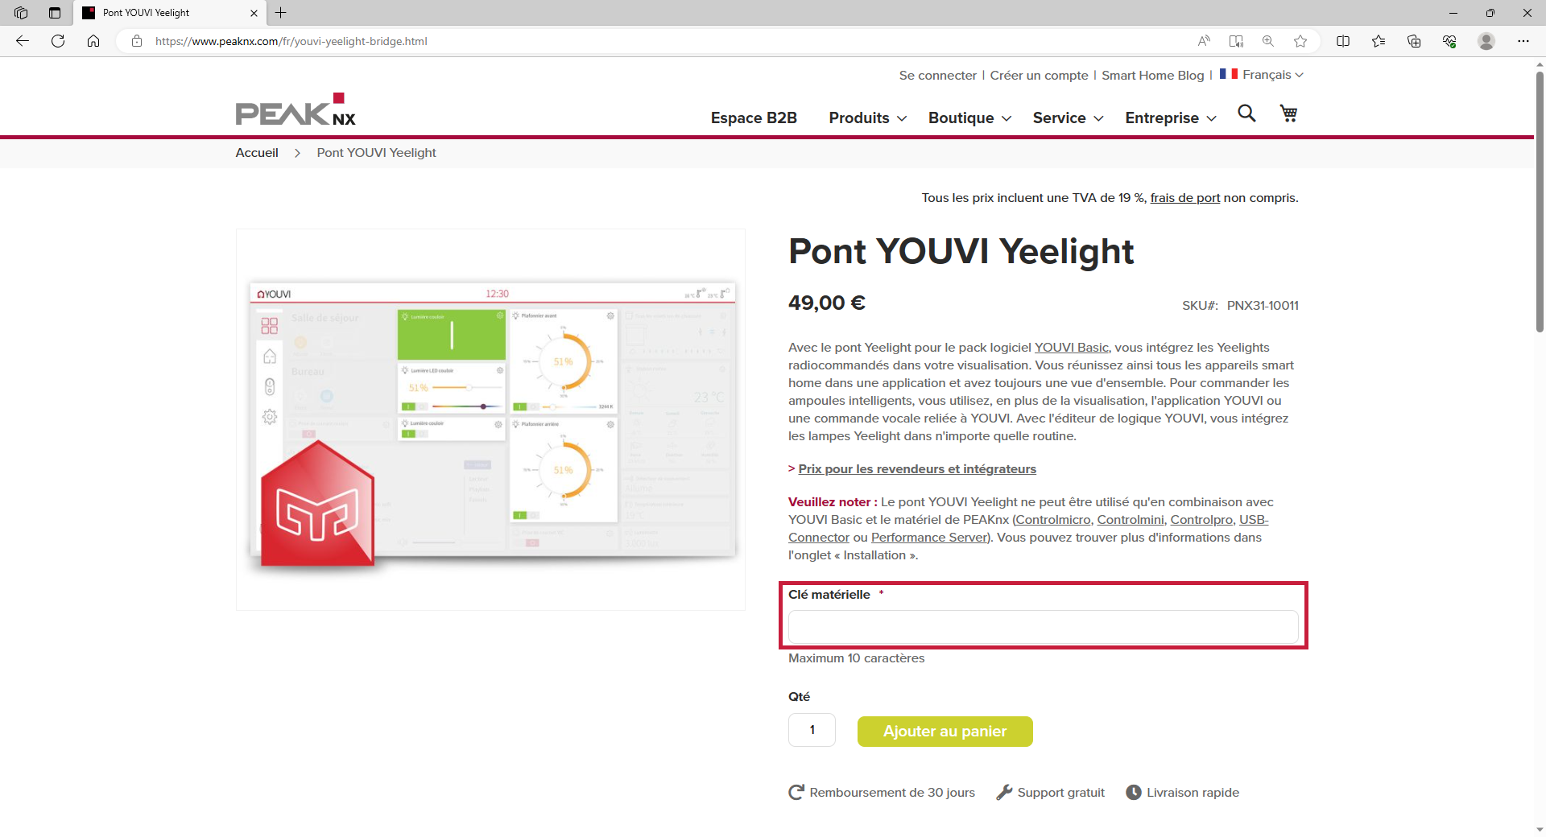Click Support gratuit text
This screenshot has height=837, width=1546.
1060,792
